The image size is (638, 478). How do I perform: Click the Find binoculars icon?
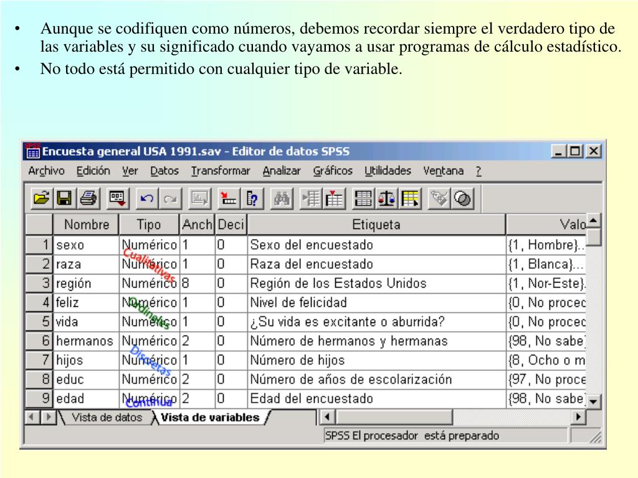282,199
